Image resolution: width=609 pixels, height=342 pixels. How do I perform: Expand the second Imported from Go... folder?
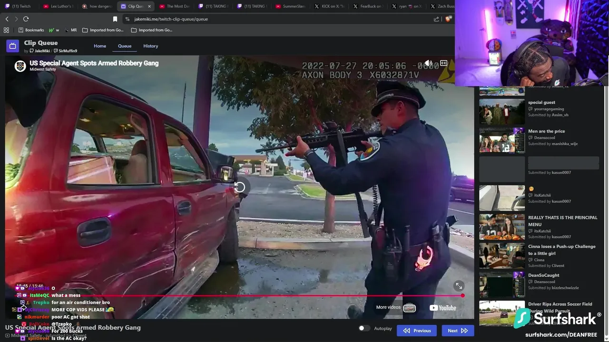click(152, 30)
